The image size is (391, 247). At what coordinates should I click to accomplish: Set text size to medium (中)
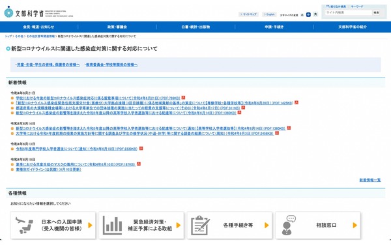(308, 14)
